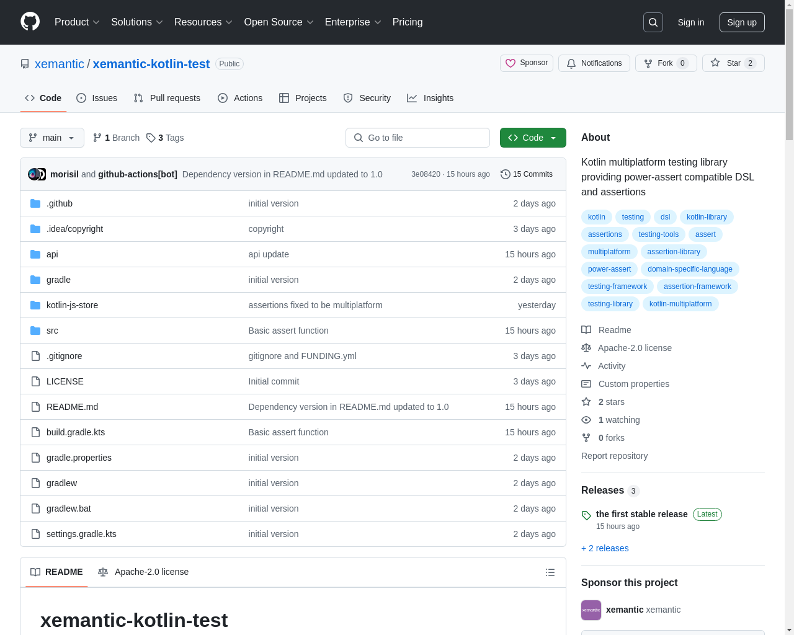
Task: Click the GitHub logo icon
Action: [30, 22]
